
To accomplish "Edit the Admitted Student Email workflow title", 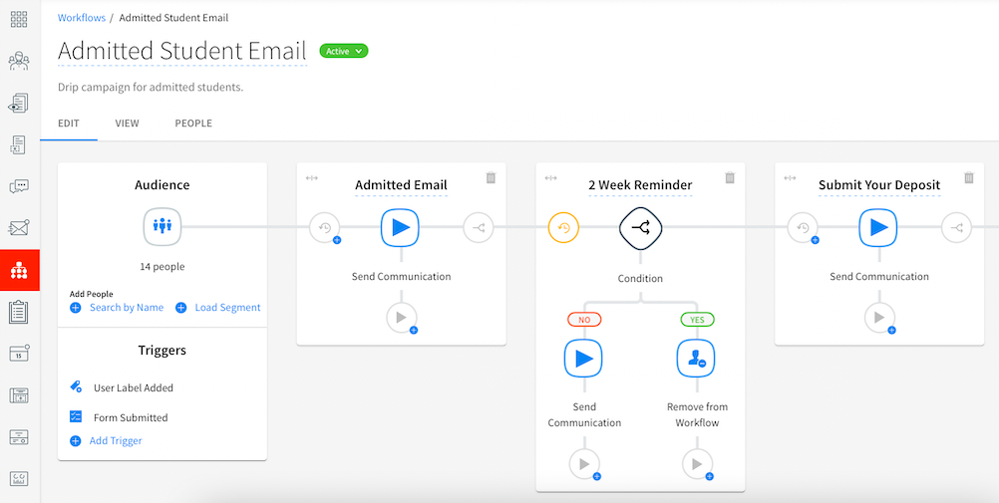I will click(x=182, y=52).
